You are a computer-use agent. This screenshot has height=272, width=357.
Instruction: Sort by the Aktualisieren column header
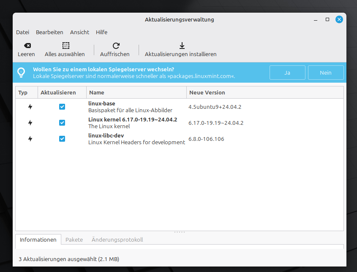click(62, 92)
